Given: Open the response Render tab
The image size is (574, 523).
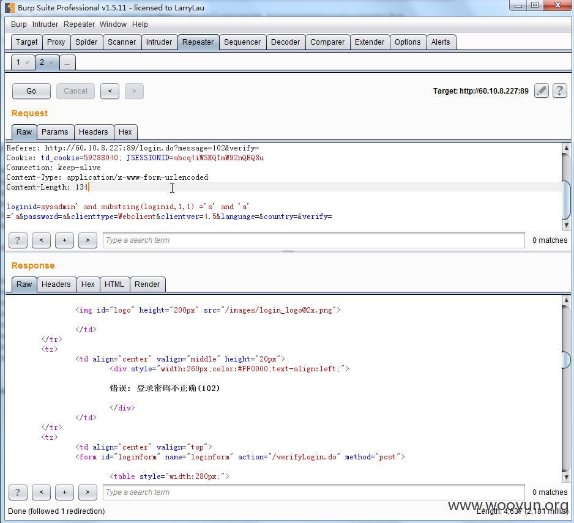Looking at the screenshot, I should coord(147,284).
